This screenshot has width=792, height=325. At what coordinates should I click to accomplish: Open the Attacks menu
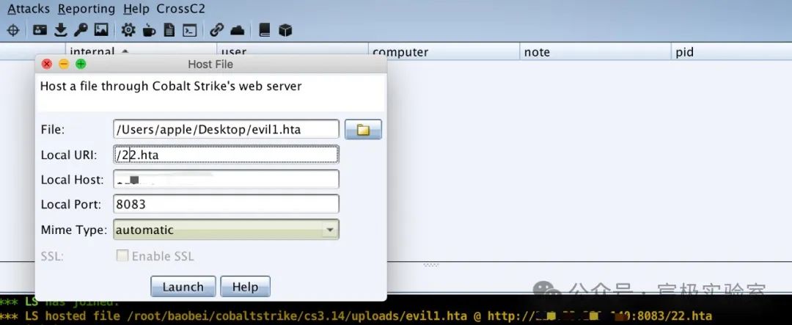[29, 9]
